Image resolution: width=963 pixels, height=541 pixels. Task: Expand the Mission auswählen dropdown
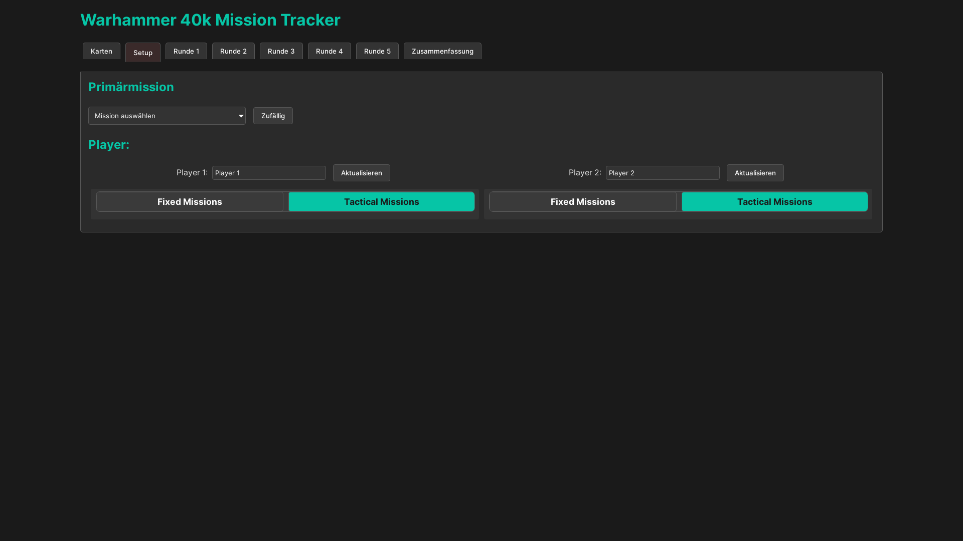[167, 116]
